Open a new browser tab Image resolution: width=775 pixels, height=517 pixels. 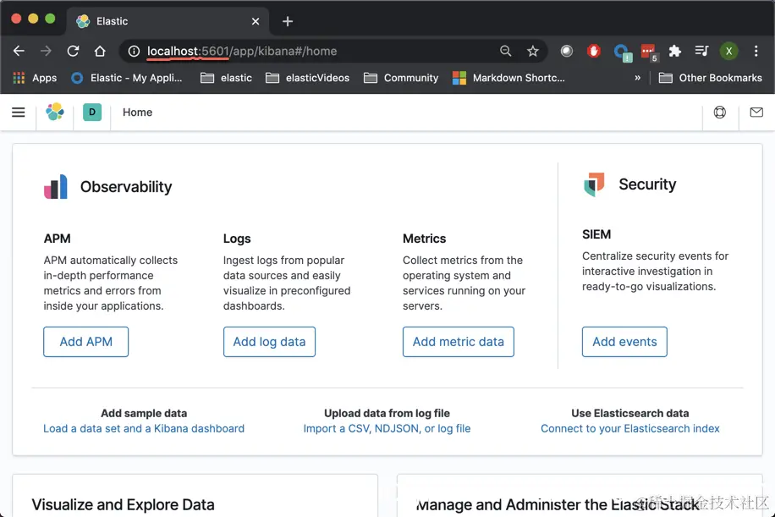pos(287,21)
